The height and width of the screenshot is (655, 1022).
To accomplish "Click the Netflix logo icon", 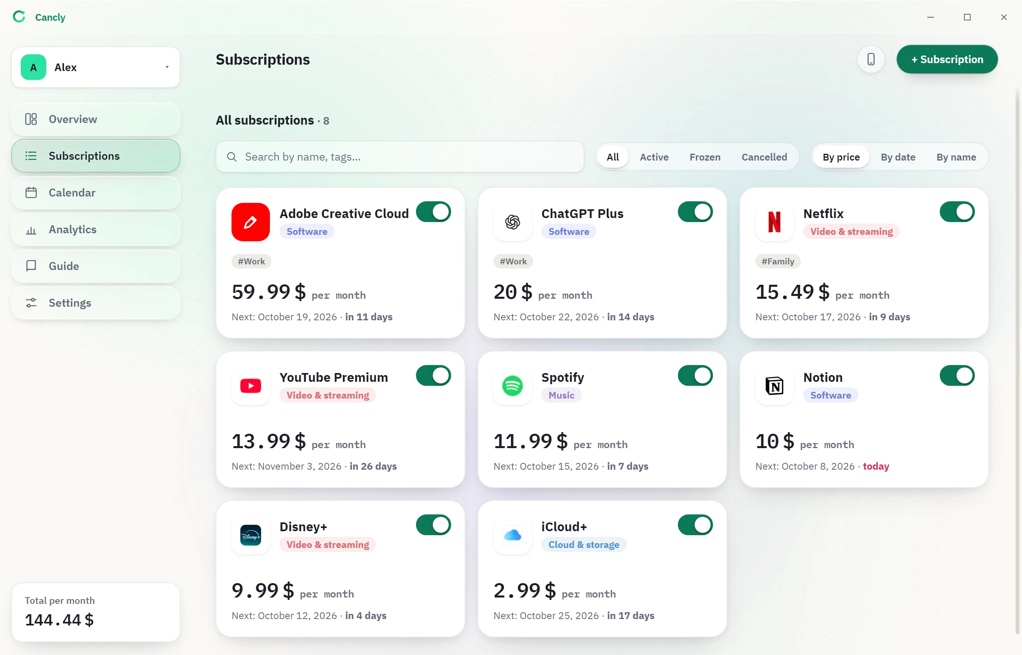I will (774, 222).
